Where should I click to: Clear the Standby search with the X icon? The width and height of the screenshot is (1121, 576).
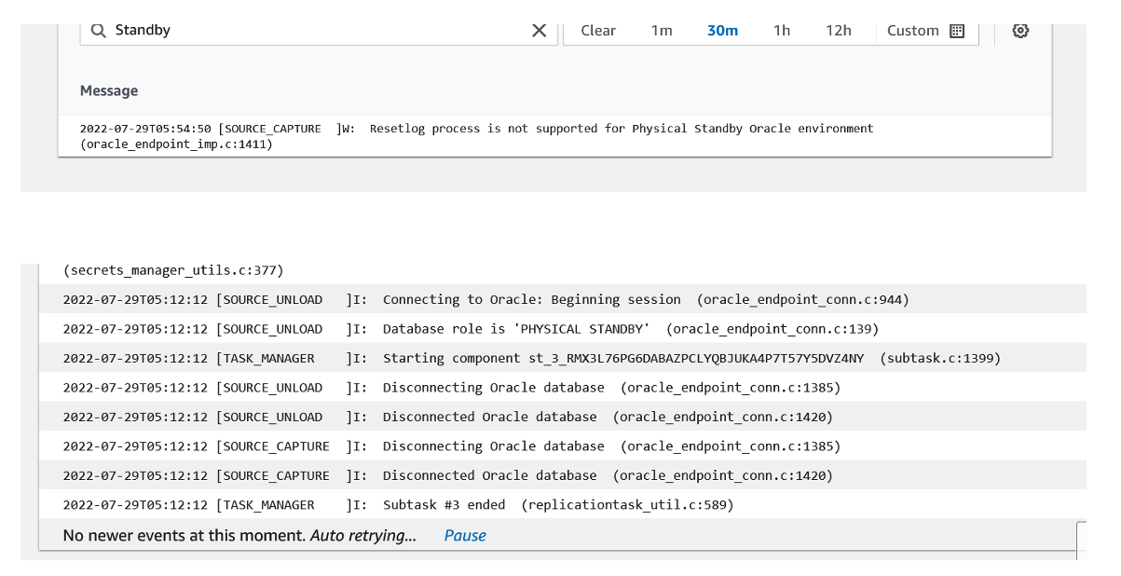tap(539, 31)
